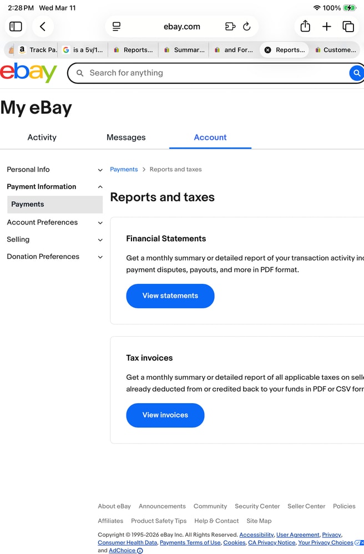Expand Account Preferences section

55,222
